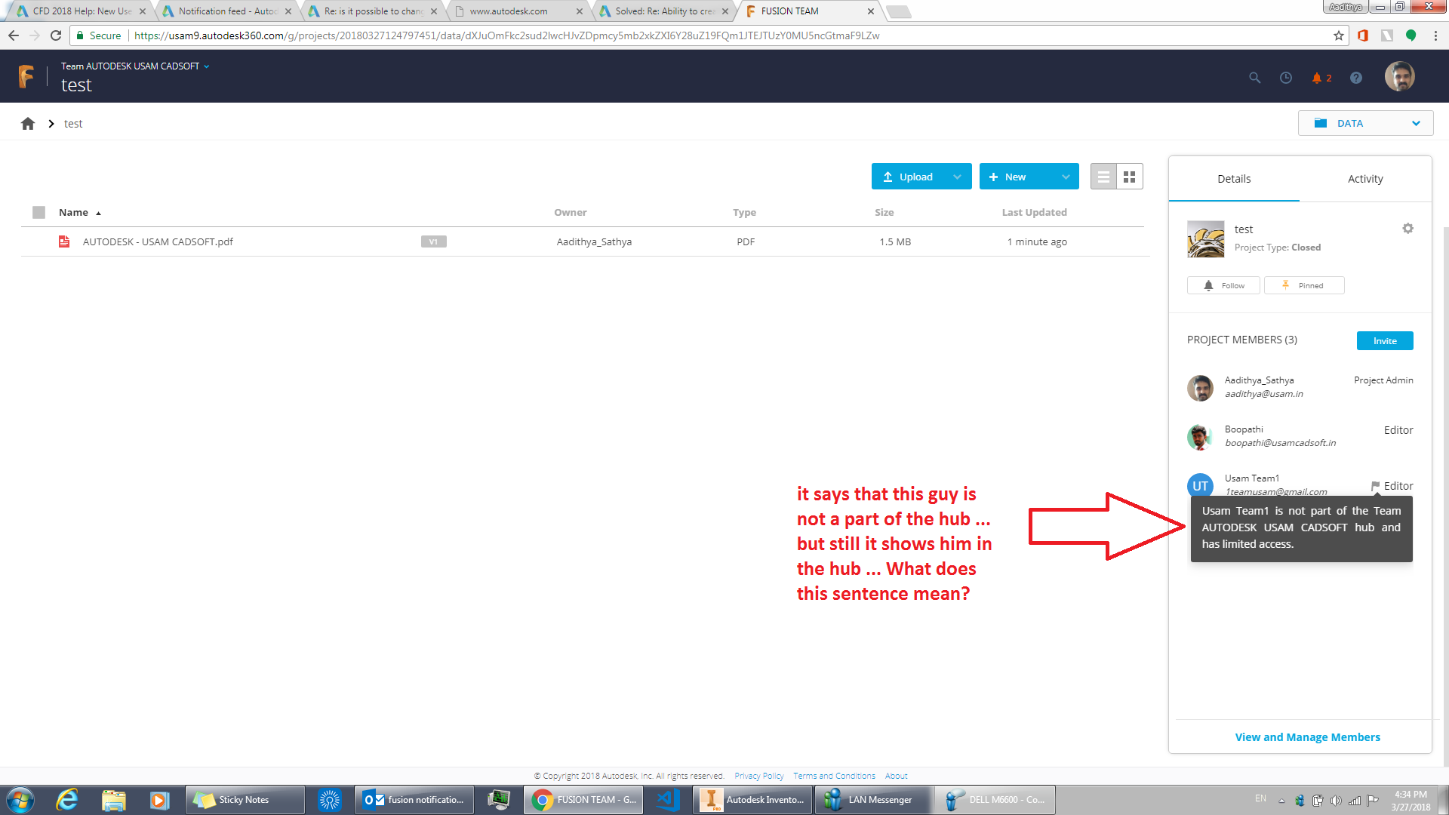This screenshot has height=815, width=1449.
Task: Click the UT member avatar
Action: point(1200,486)
